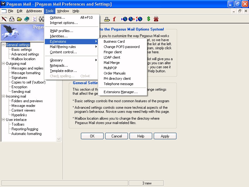The height and width of the screenshot is (187, 249).
Task: Launch Finger client extension
Action: 122,52
